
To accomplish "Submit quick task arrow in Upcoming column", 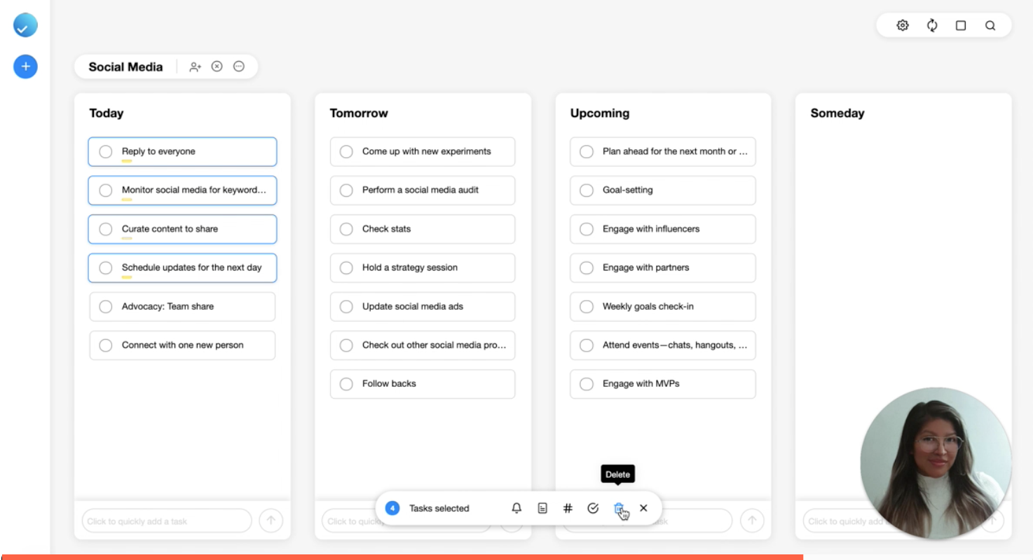I will click(752, 521).
